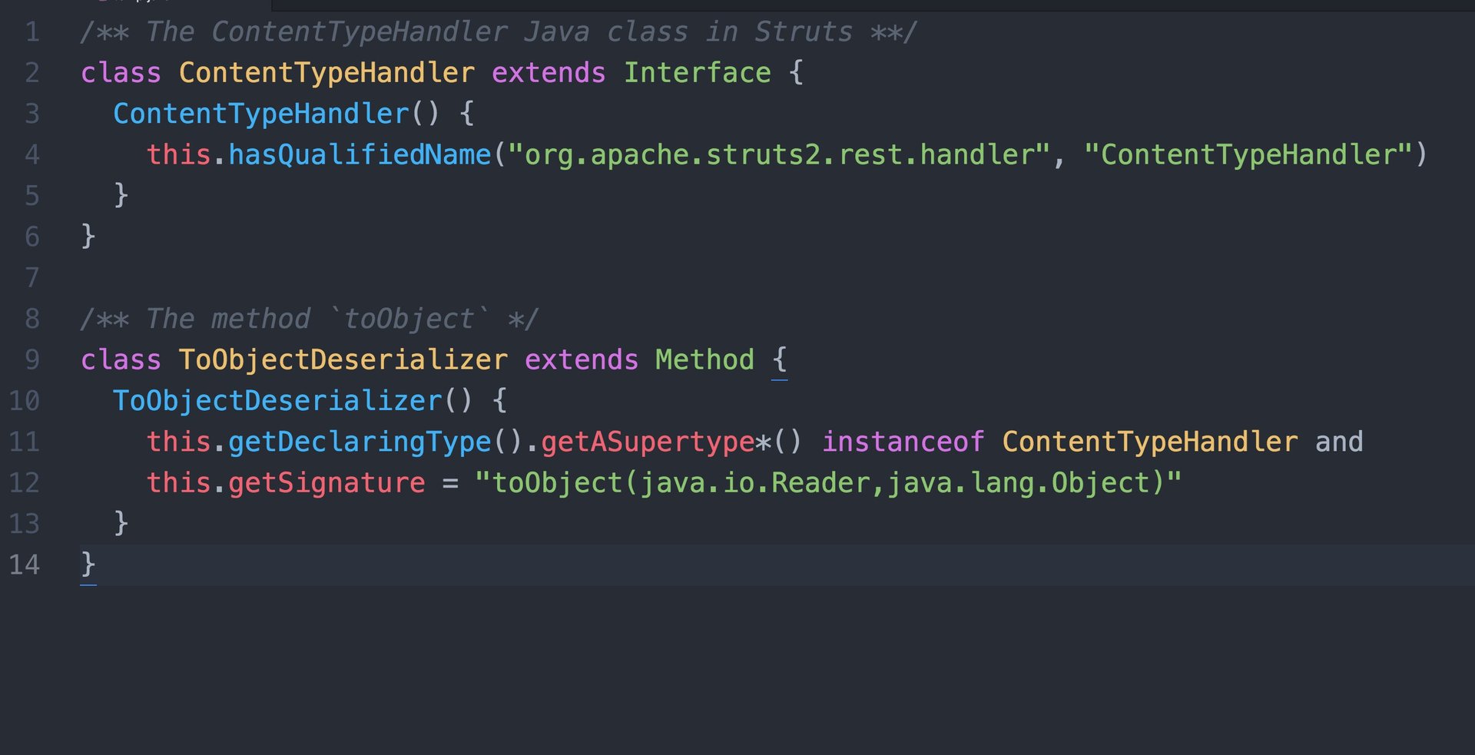Click 'Method' type on line 9
Viewport: 1475px width, 755px height.
click(704, 359)
